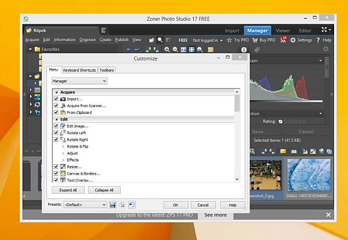The height and width of the screenshot is (240, 348).
Task: Click the See more upgrade button
Action: click(x=216, y=215)
